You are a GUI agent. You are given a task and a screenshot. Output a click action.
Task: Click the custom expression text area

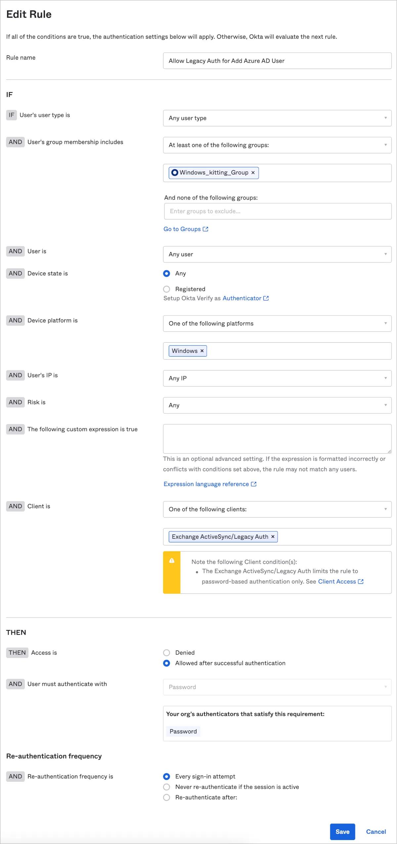pos(277,438)
